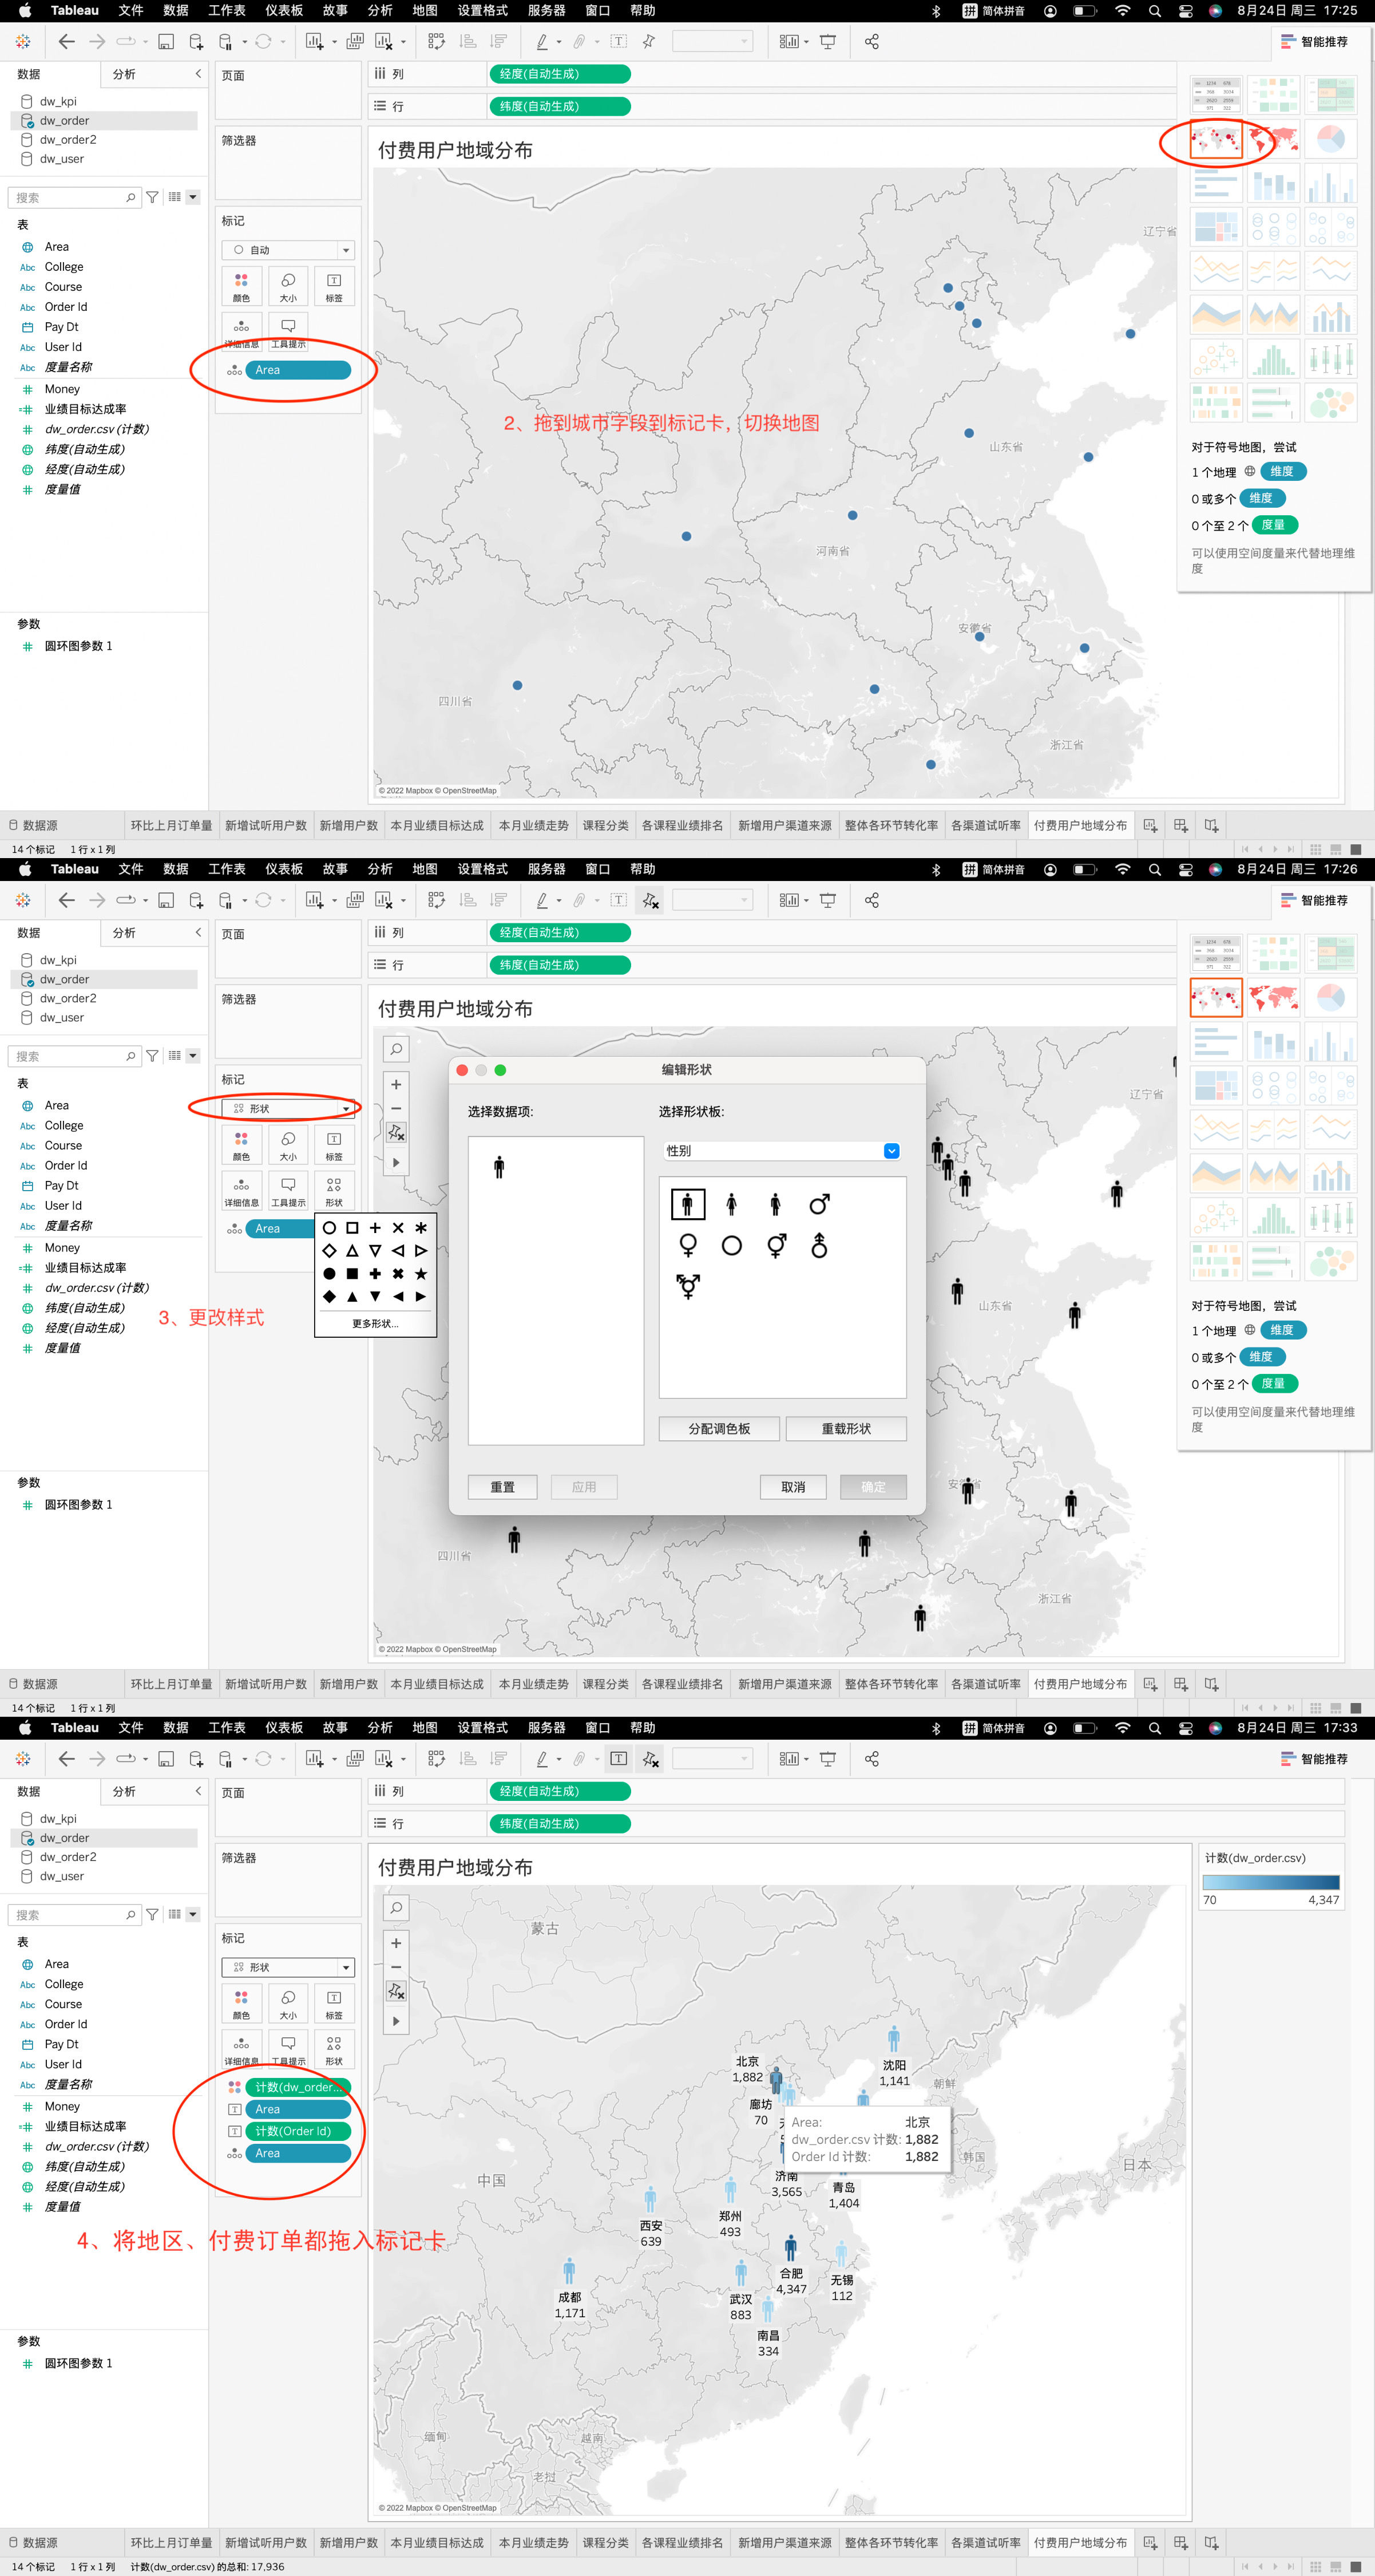Image resolution: width=1375 pixels, height=2576 pixels.
Task: Toggle the 智能推荐 panel in the 17:33 window
Action: pos(1314,1759)
